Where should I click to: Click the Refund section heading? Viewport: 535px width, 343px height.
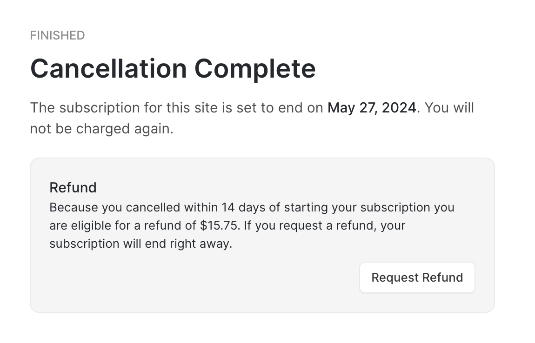(73, 188)
